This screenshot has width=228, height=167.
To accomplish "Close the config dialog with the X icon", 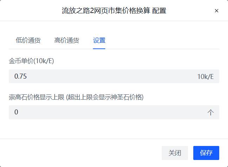I will pyautogui.click(x=216, y=11).
